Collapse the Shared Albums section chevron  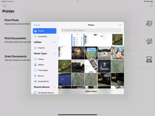[x=55, y=87]
